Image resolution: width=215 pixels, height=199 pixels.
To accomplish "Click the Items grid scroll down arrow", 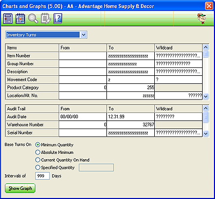I will click(206, 96).
